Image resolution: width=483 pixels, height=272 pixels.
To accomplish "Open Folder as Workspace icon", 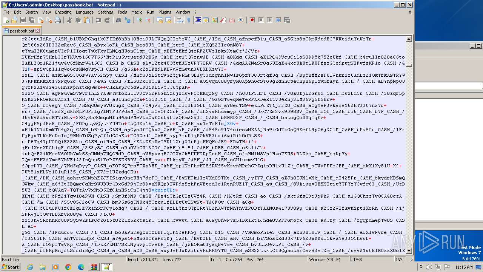I will coord(232,20).
